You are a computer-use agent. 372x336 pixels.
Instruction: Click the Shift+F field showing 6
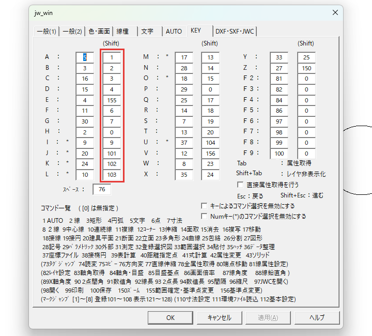112,111
